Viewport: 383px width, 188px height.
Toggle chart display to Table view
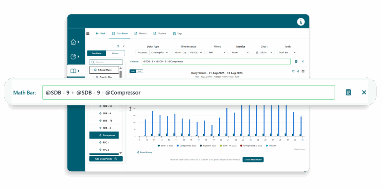click(140, 71)
